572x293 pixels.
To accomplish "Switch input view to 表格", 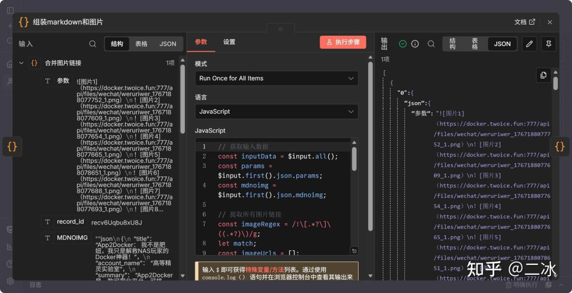I will click(x=141, y=44).
